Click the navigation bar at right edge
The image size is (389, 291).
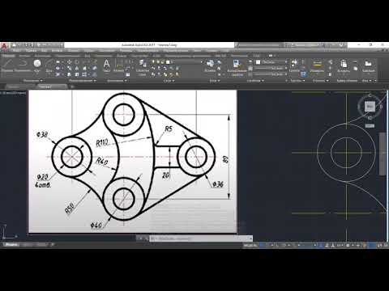tap(382, 154)
